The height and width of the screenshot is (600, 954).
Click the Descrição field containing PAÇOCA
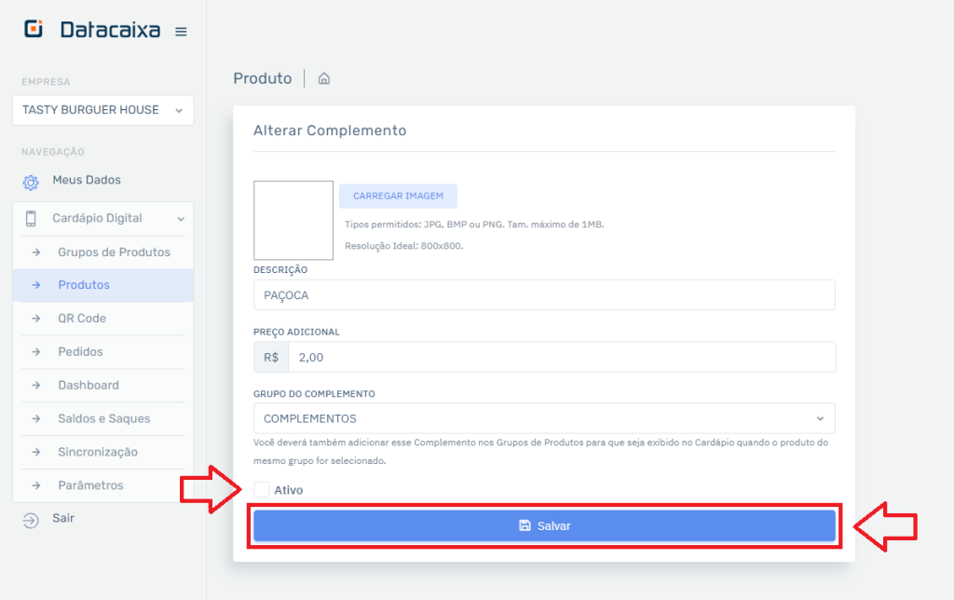pos(544,295)
